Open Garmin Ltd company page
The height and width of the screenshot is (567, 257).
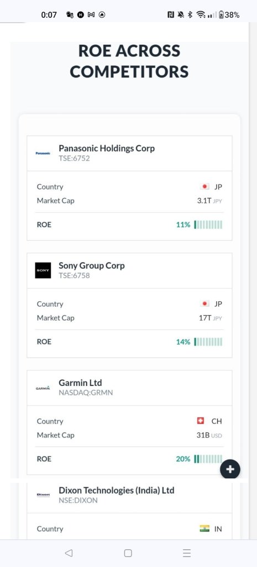(x=80, y=383)
